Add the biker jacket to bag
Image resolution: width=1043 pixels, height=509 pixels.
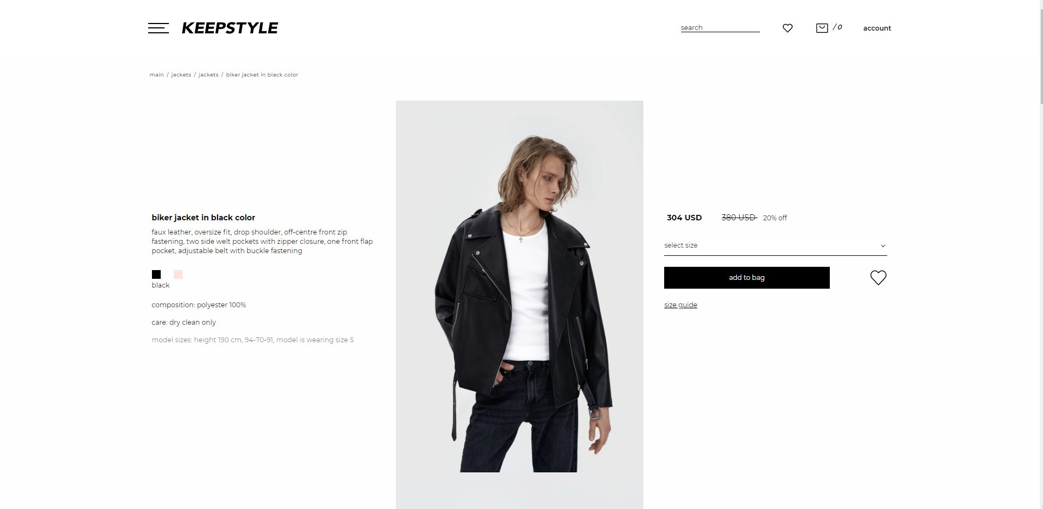click(747, 278)
